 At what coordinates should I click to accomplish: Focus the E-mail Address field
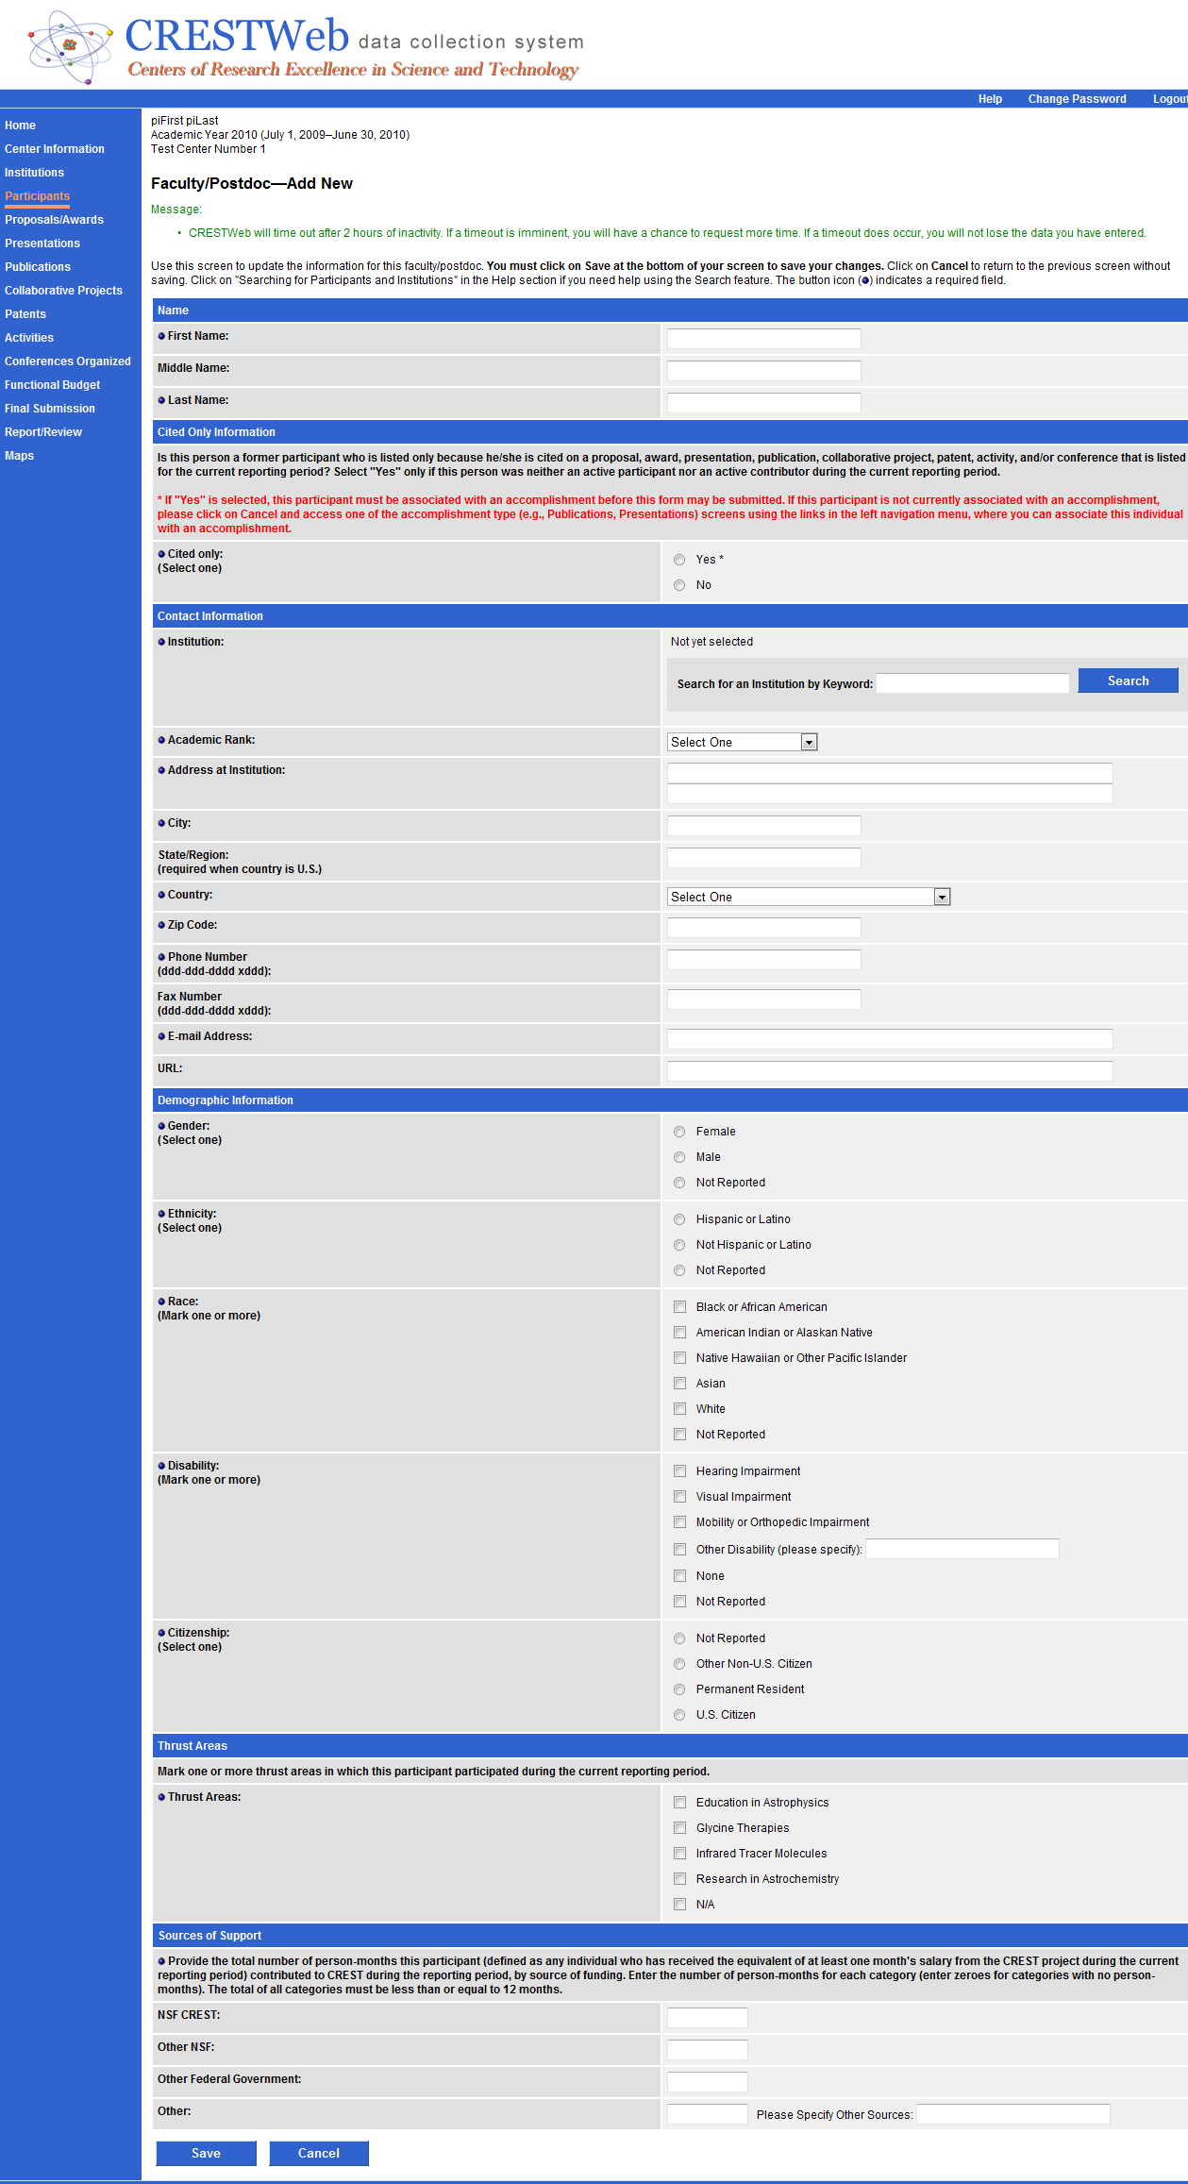890,1039
